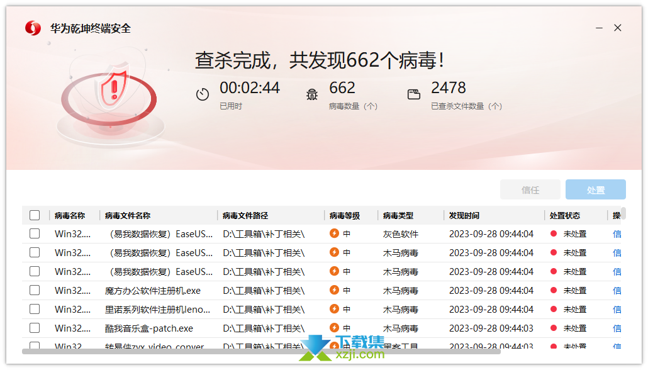648x370 pixels.
Task: Click the heading 查杀完成，共发现662个病毒!
Action: click(320, 60)
